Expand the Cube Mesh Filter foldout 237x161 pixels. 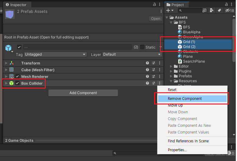(6, 70)
